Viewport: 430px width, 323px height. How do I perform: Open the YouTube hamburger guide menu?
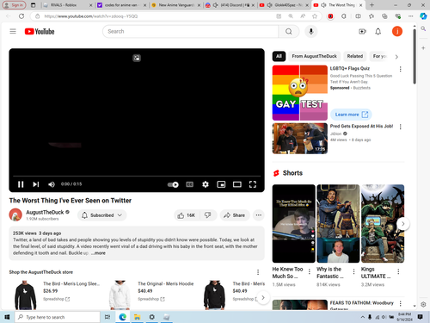pos(13,31)
